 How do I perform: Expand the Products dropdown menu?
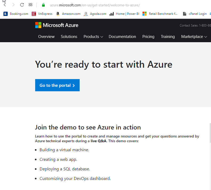[93, 37]
